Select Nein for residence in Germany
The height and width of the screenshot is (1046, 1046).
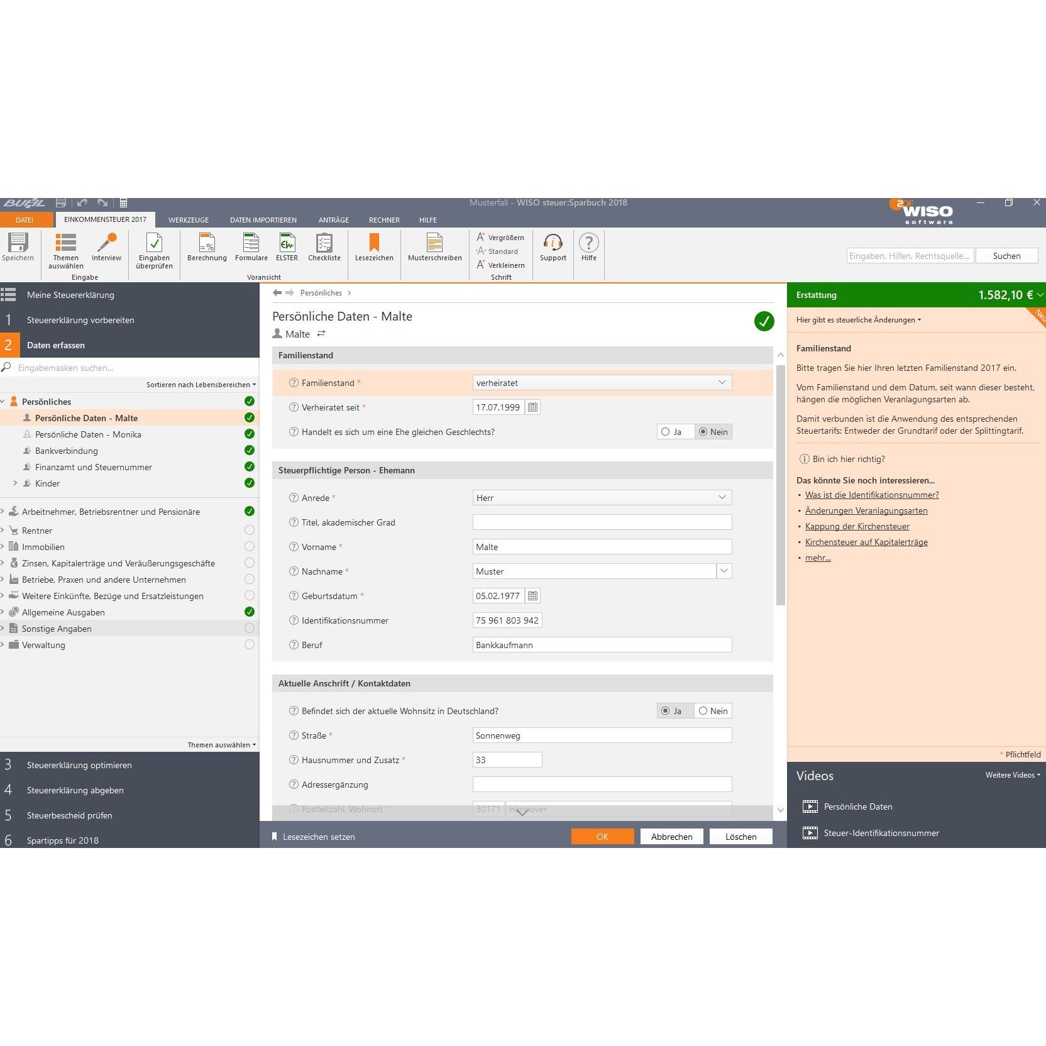click(x=713, y=711)
